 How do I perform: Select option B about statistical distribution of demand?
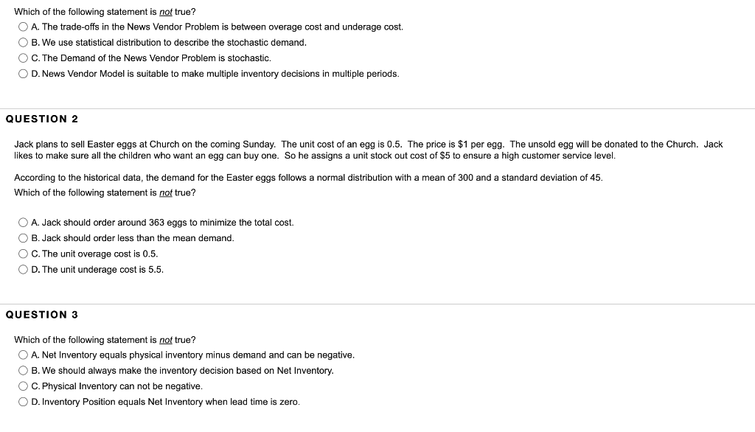tap(24, 42)
